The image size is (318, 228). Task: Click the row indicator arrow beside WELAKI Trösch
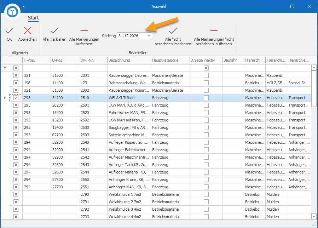(5, 98)
